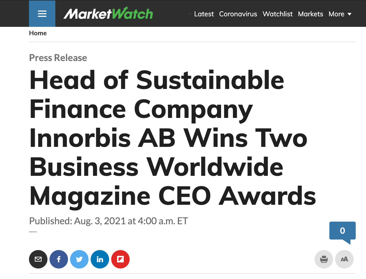Share the article via email
The width and height of the screenshot is (366, 279).
pyautogui.click(x=38, y=259)
